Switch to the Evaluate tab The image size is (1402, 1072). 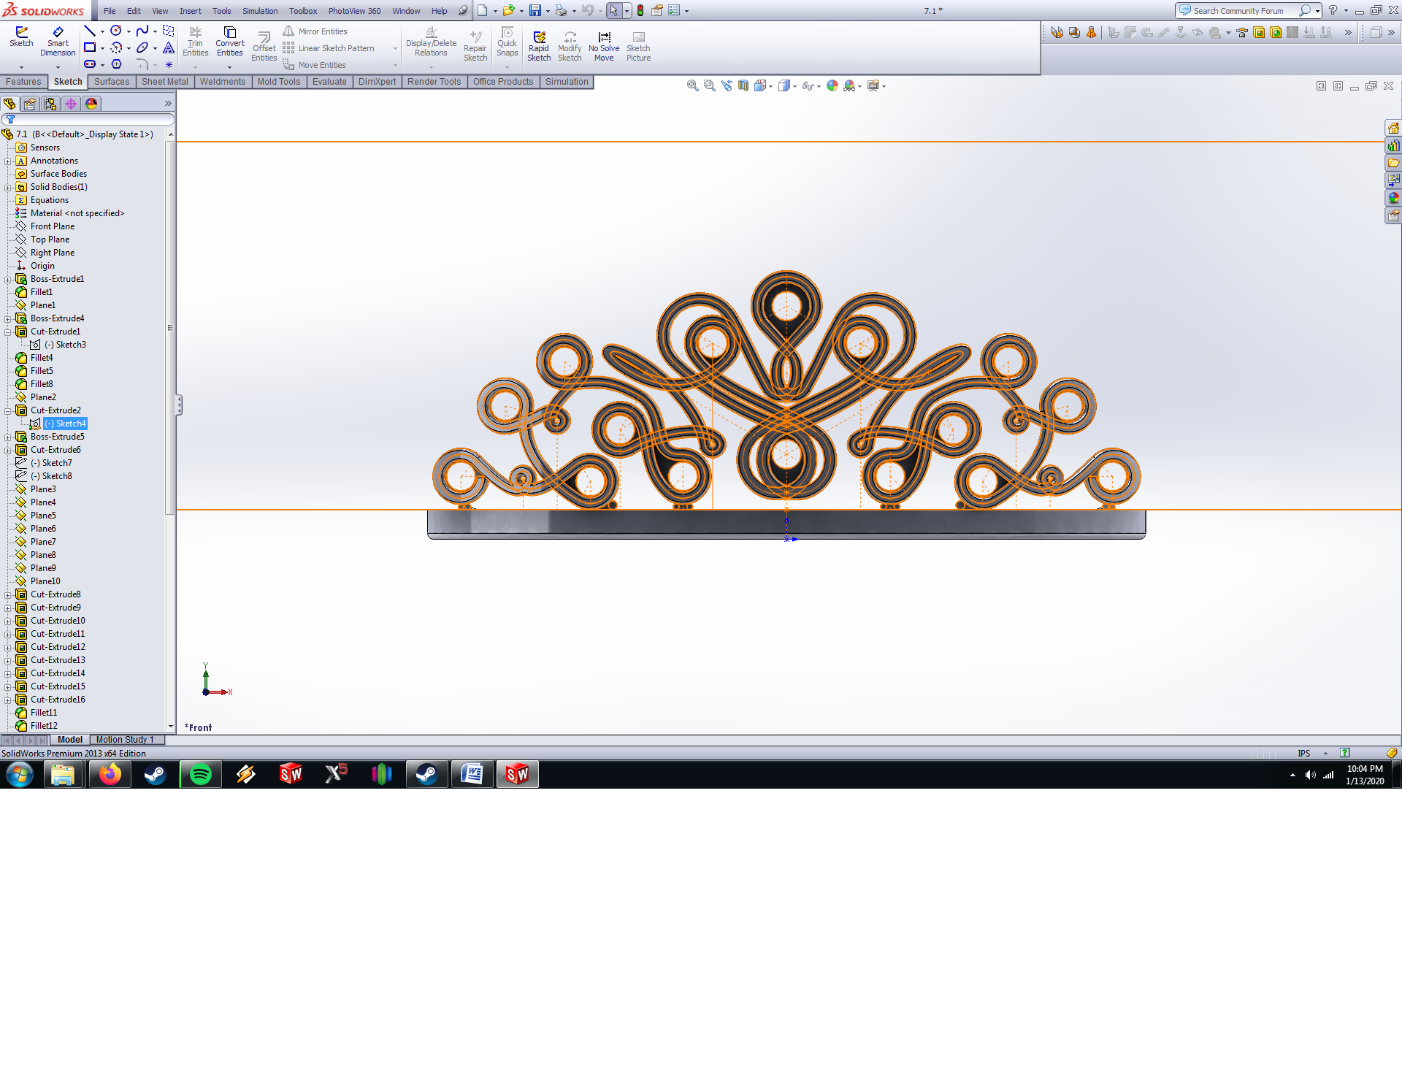329,82
